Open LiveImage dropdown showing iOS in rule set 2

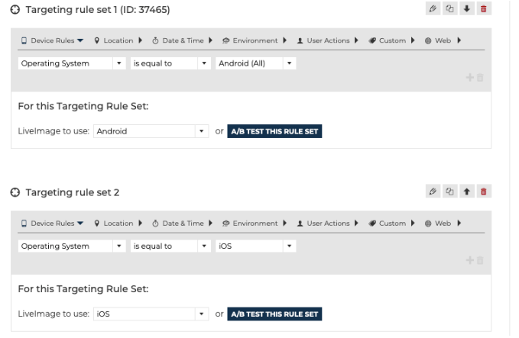coord(151,314)
